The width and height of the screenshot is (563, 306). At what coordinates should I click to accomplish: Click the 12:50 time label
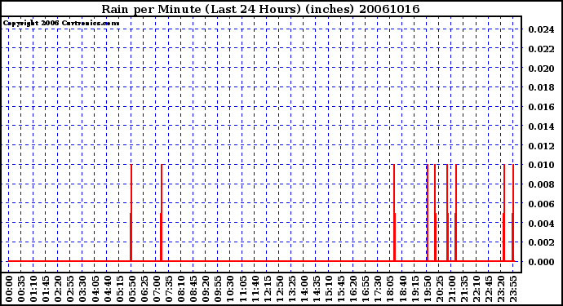point(278,289)
